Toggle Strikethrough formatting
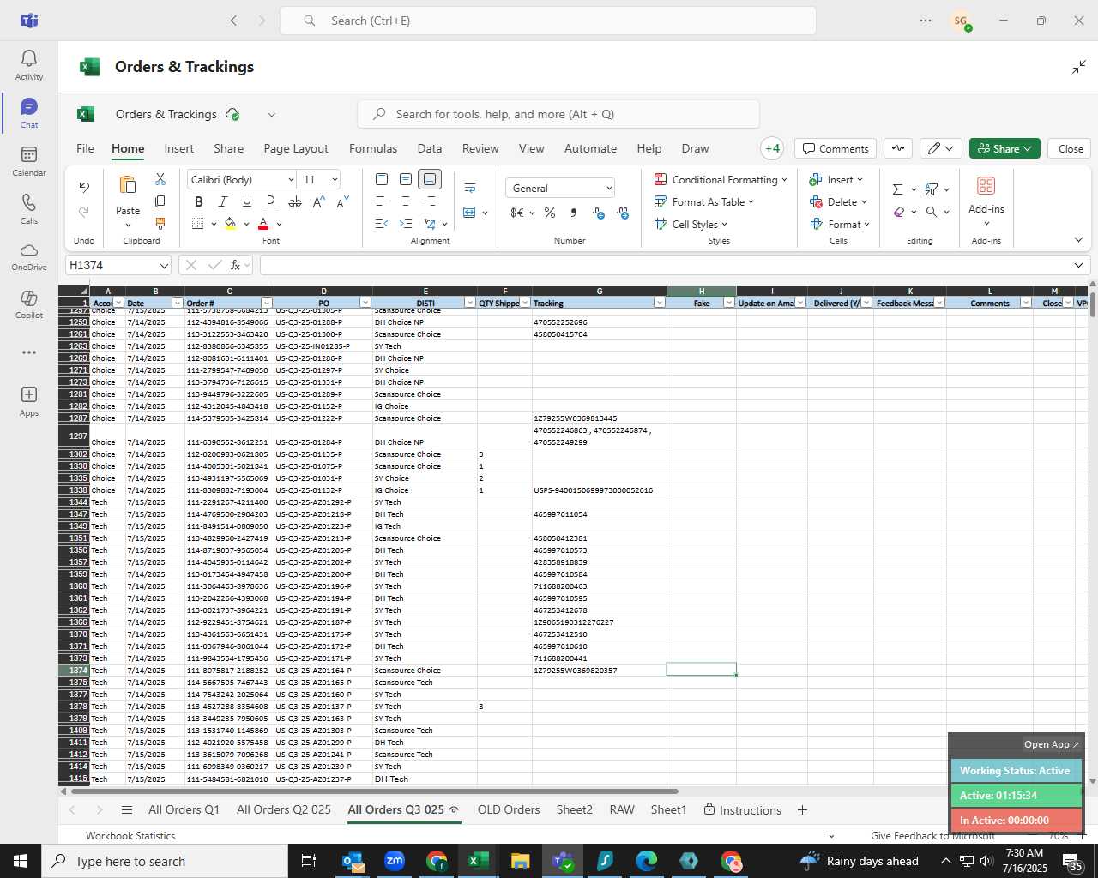This screenshot has width=1098, height=878. (x=295, y=201)
